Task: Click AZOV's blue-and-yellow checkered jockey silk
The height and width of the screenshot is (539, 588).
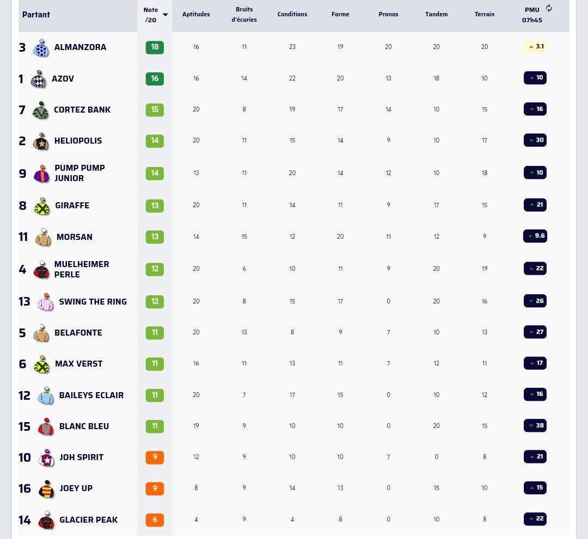Action: point(38,79)
